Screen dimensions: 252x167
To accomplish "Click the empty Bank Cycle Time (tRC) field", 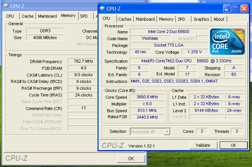I will [x=83, y=102].
